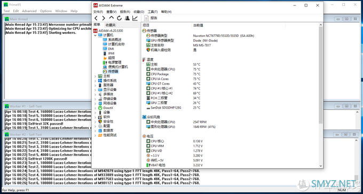This screenshot has height=194, width=363.
Task: Click the GPU 传感器类型 row
Action: pyautogui.click(x=230, y=41)
